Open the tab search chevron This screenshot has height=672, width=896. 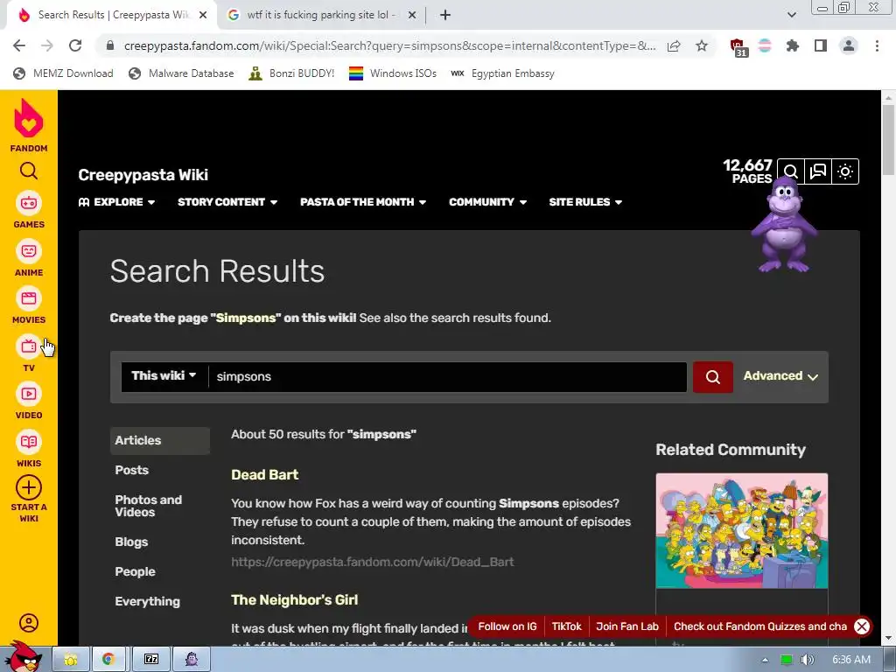791,15
